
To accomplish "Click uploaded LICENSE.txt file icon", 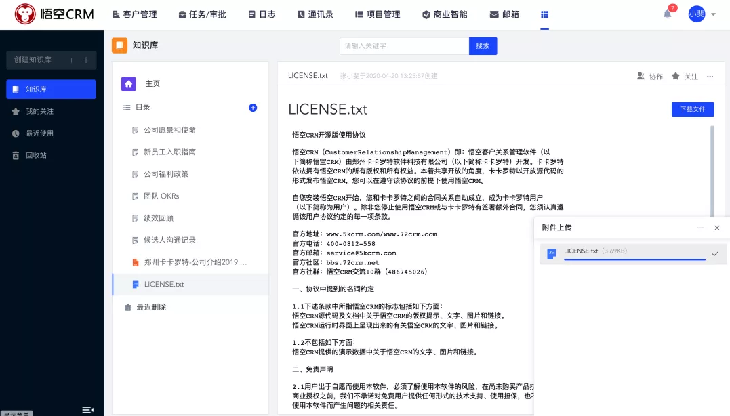I will (x=552, y=253).
